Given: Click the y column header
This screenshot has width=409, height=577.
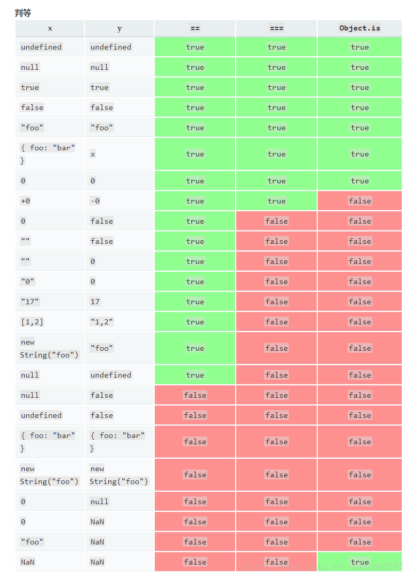Looking at the screenshot, I should tap(120, 28).
